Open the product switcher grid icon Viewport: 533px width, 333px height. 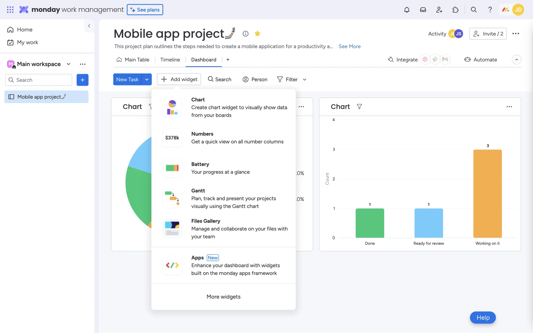[x=10, y=10]
